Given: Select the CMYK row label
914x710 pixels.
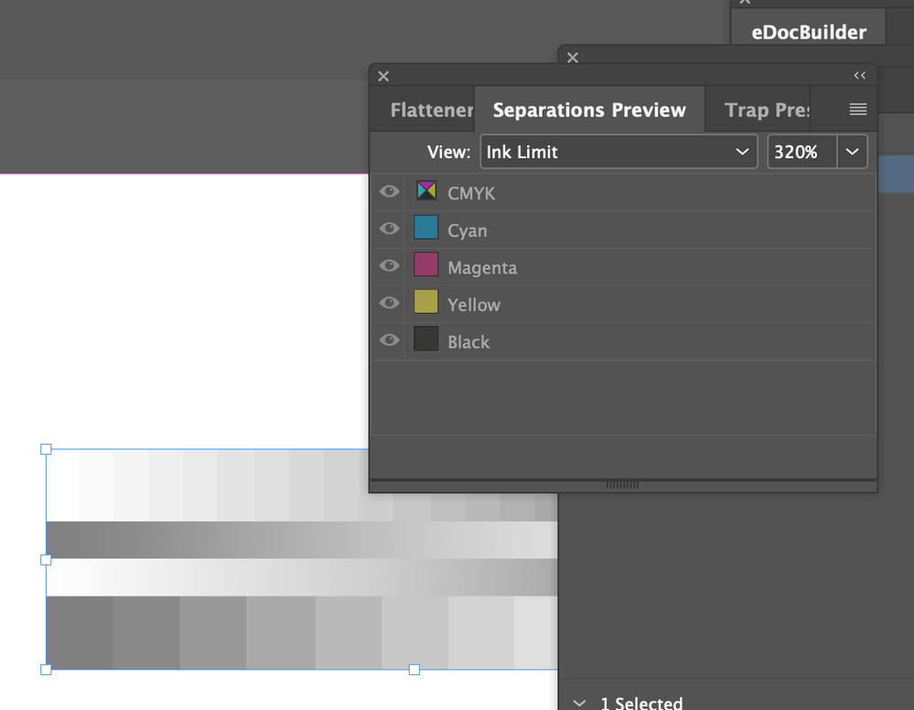Looking at the screenshot, I should click(x=471, y=193).
